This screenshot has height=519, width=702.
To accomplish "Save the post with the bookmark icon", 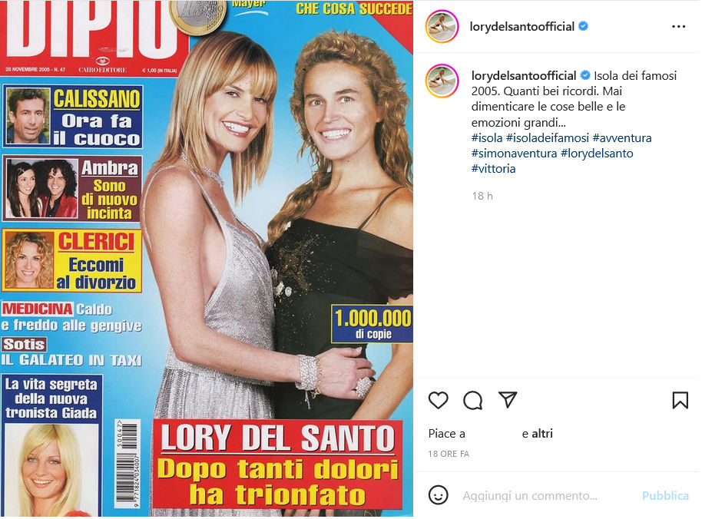I will [680, 400].
